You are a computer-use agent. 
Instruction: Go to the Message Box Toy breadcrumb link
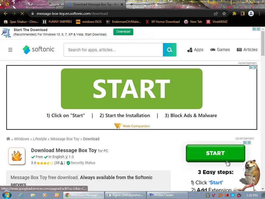coord(65,139)
